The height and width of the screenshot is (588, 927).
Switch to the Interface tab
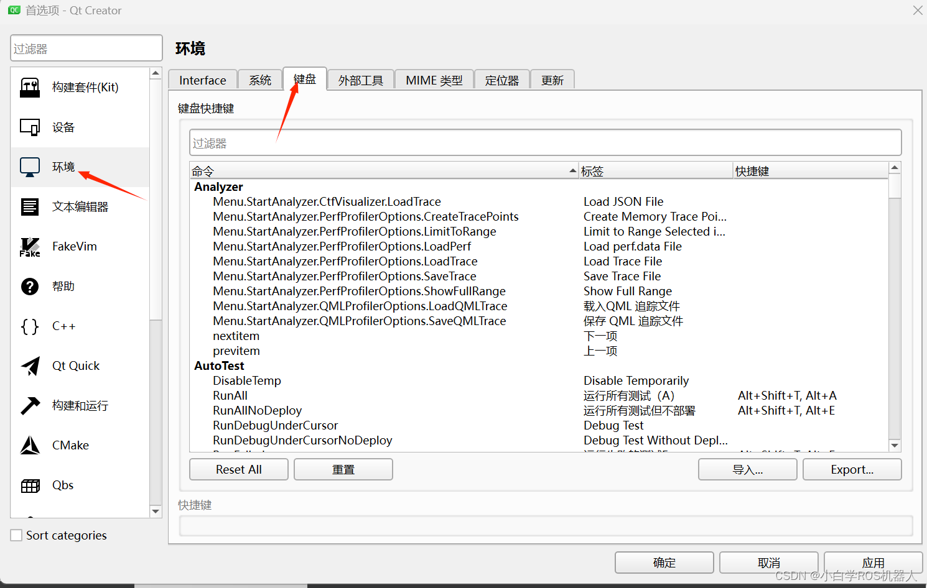pyautogui.click(x=203, y=80)
